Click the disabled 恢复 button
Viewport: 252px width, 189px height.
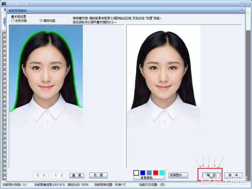[59, 176]
